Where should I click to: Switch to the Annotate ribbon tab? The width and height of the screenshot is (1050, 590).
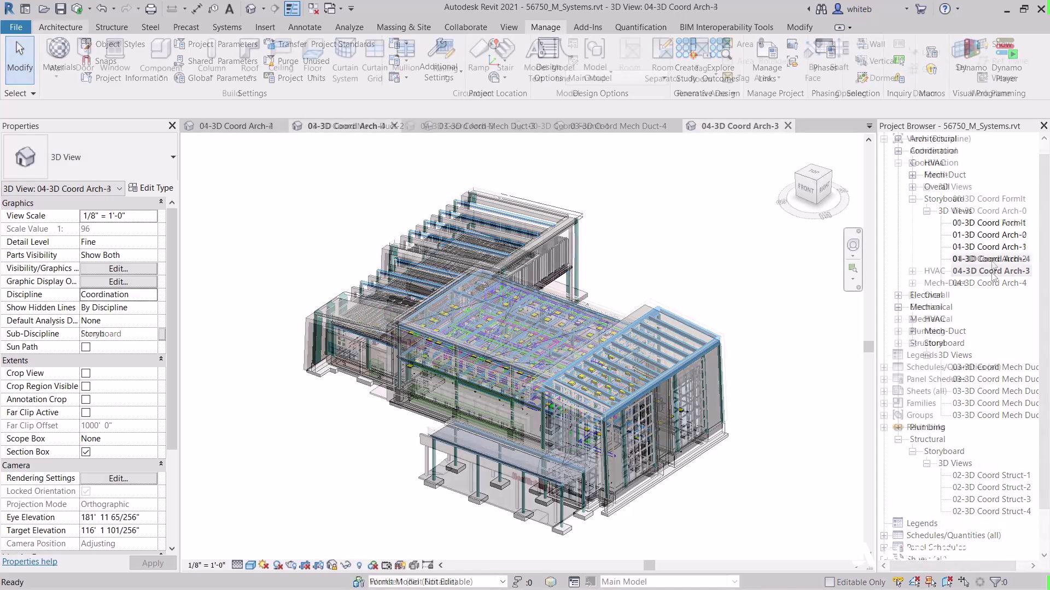pos(305,27)
